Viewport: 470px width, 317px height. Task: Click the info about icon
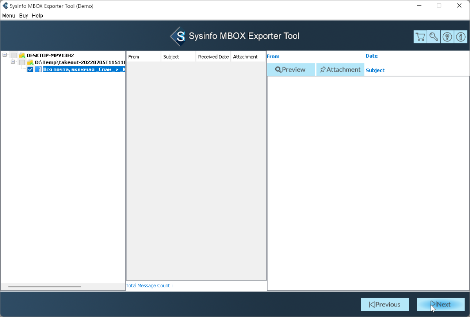[x=460, y=37]
